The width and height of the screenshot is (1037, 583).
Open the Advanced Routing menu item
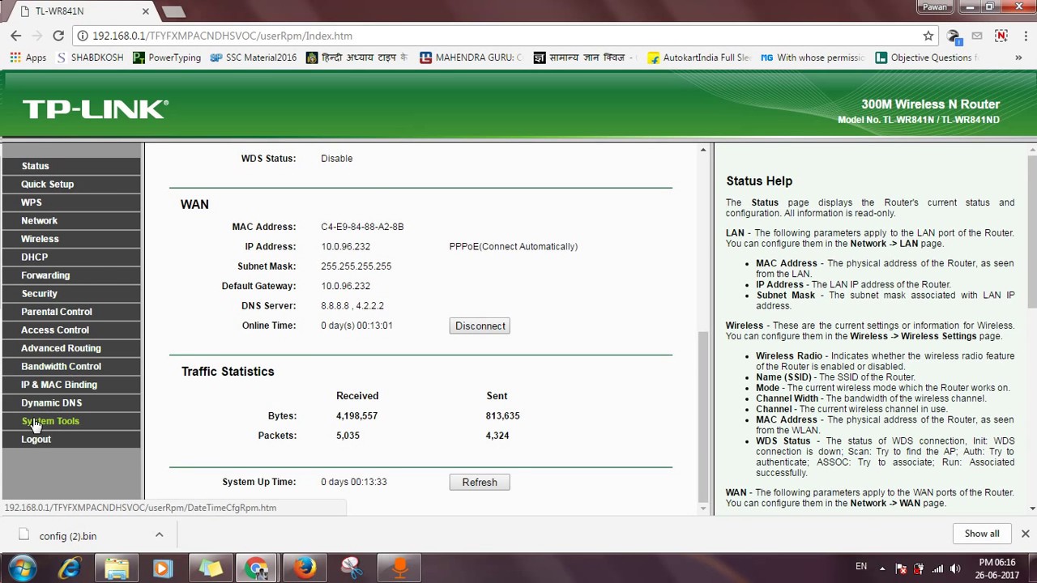71,348
